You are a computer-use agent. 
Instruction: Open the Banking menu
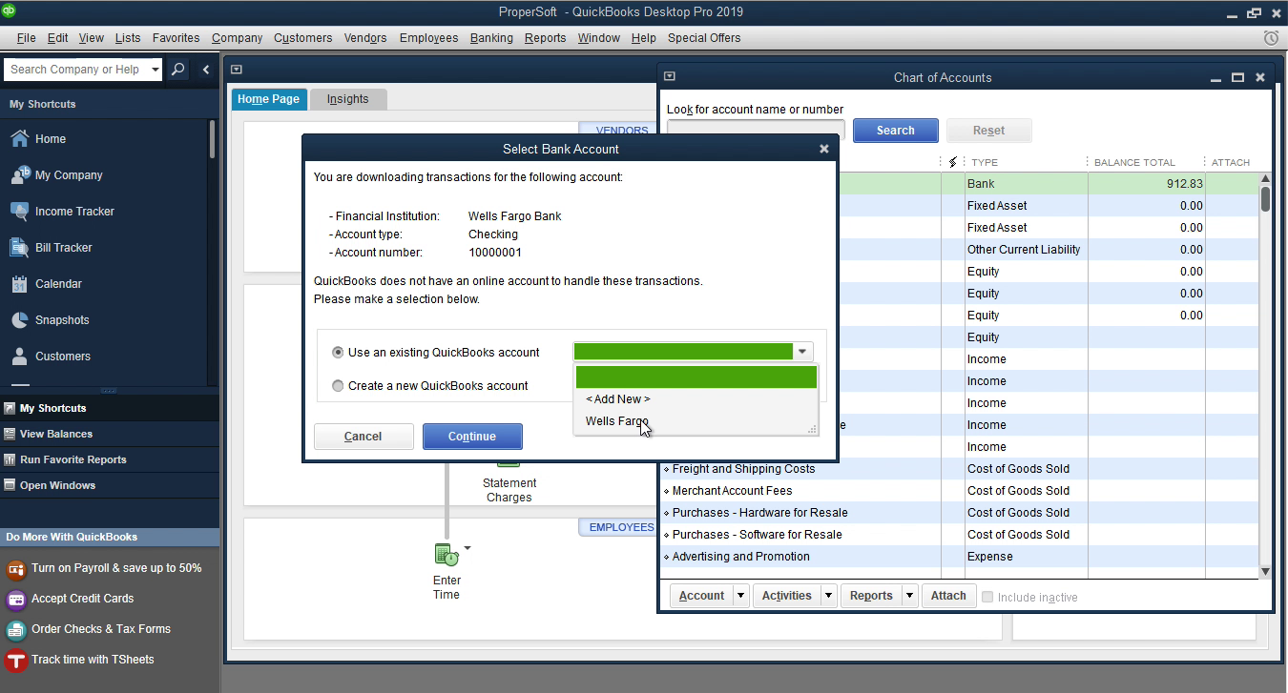491,38
